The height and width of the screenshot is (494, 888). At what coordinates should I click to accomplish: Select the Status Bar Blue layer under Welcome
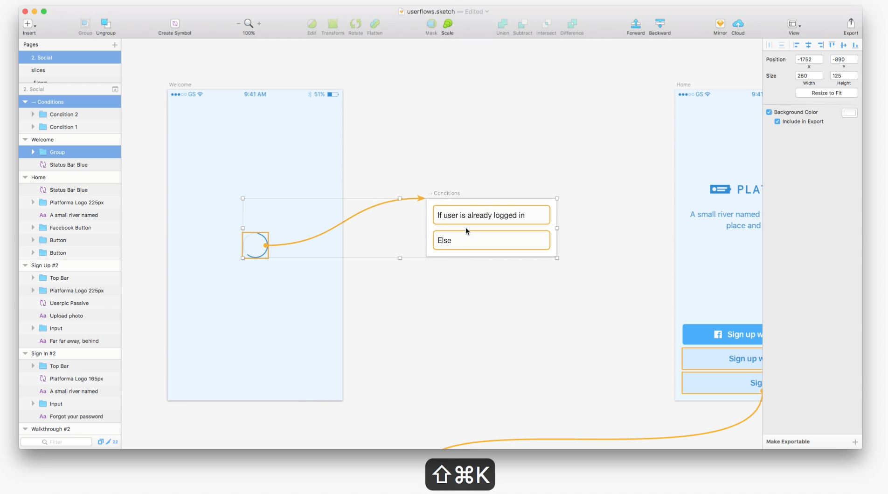69,165
